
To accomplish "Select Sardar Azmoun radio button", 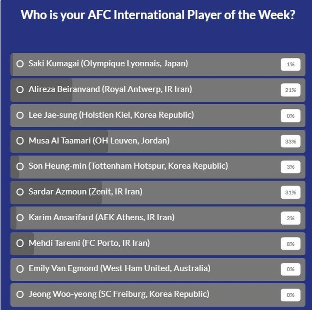I will coord(20,192).
